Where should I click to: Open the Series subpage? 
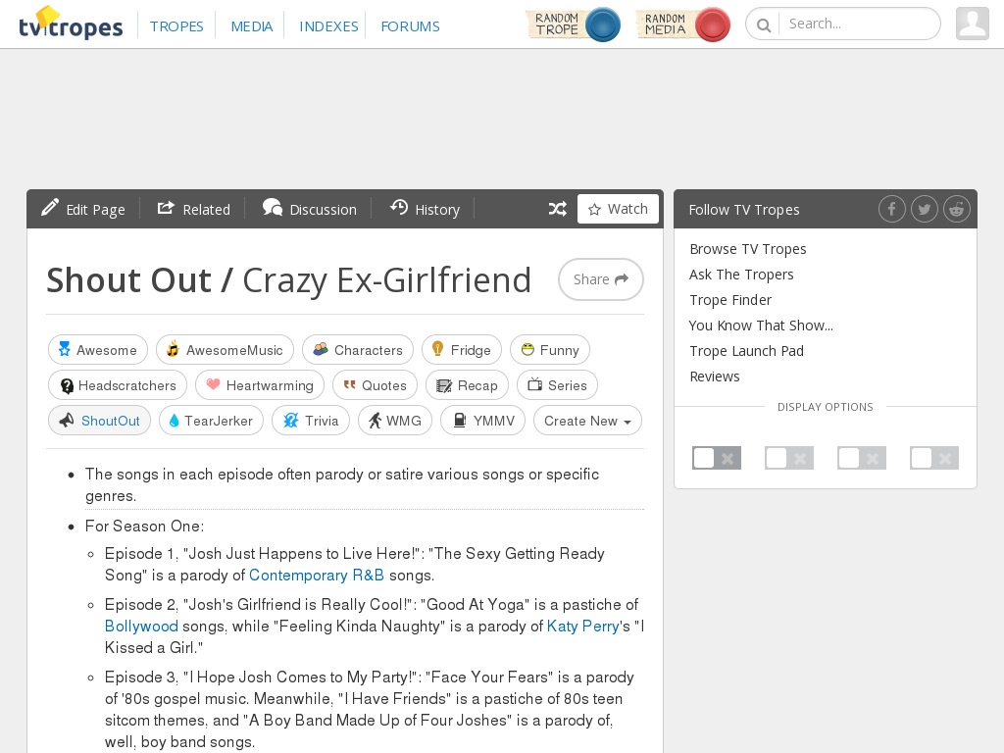coord(557,384)
